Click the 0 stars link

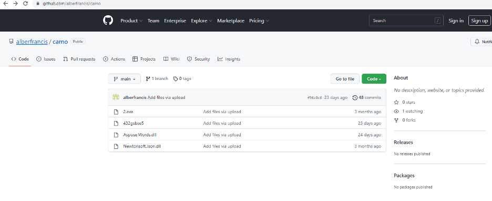[x=405, y=103]
